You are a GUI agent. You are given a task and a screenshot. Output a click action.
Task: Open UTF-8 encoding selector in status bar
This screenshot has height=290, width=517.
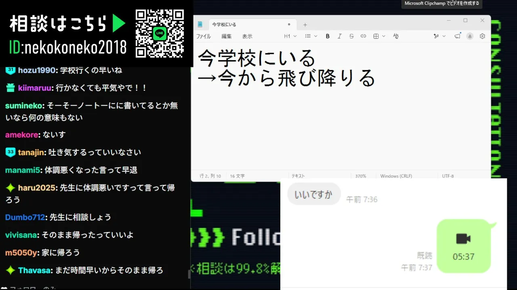point(448,176)
